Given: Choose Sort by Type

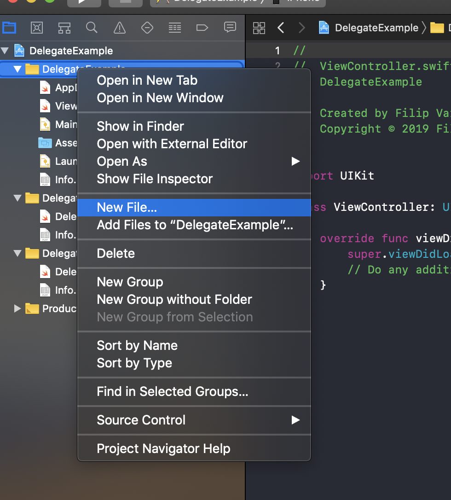Looking at the screenshot, I should point(194,363).
